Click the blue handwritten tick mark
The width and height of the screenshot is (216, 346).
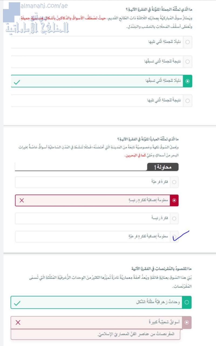[x=181, y=236]
